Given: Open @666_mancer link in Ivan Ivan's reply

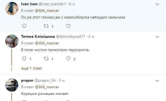Looking at the screenshot, I should (47, 10).
